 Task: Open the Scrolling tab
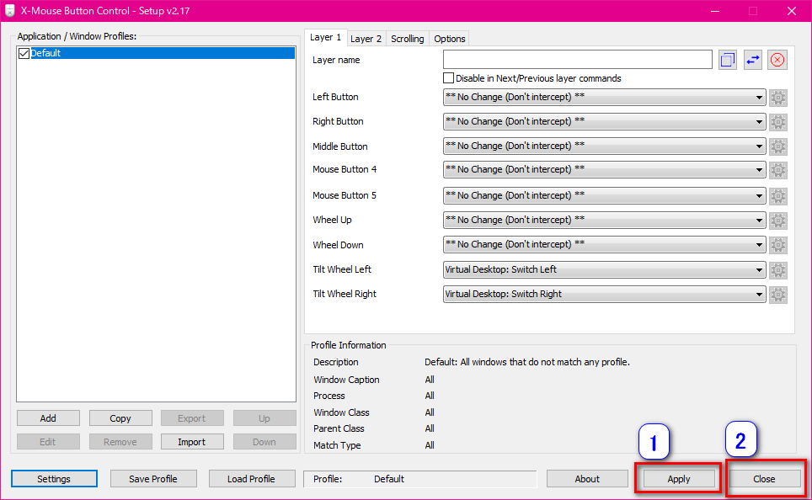[x=407, y=39]
